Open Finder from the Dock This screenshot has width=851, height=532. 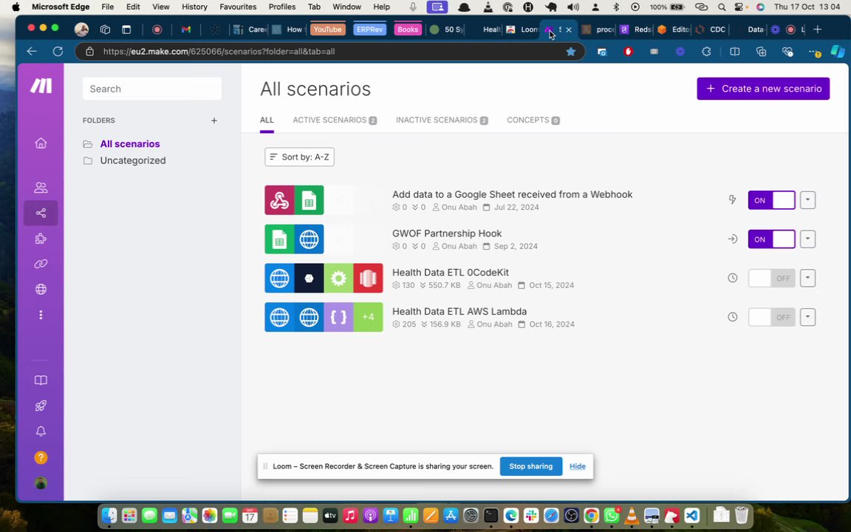click(109, 515)
